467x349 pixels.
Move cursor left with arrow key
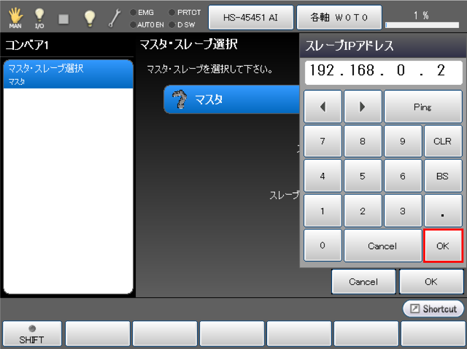click(x=323, y=107)
